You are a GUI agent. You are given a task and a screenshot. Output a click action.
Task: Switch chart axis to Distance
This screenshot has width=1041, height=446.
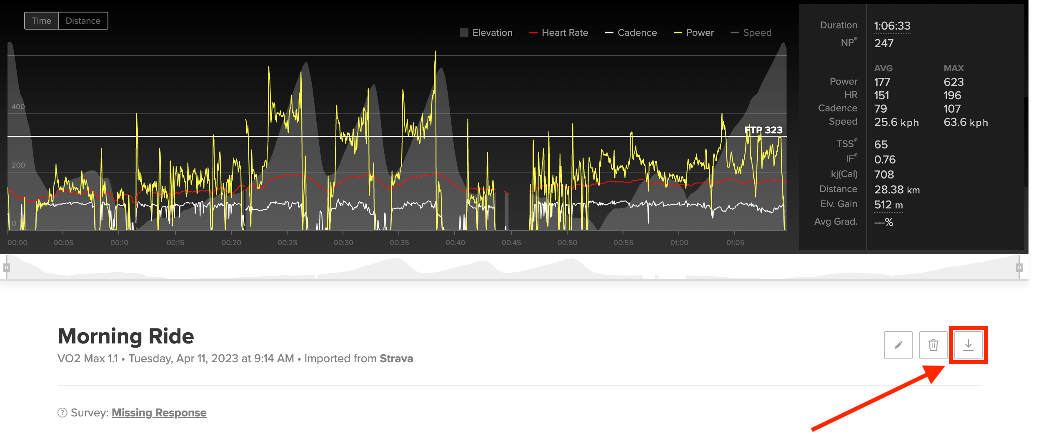[83, 21]
